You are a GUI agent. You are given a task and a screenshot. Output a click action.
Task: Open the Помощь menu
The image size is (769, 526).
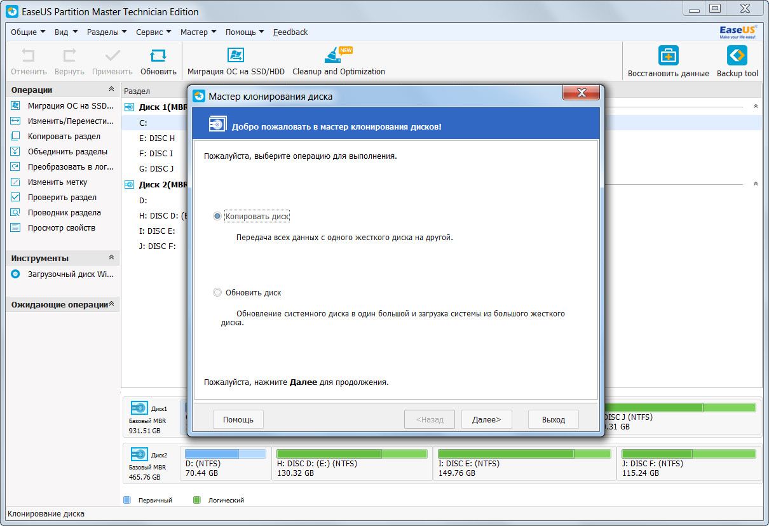pyautogui.click(x=245, y=32)
